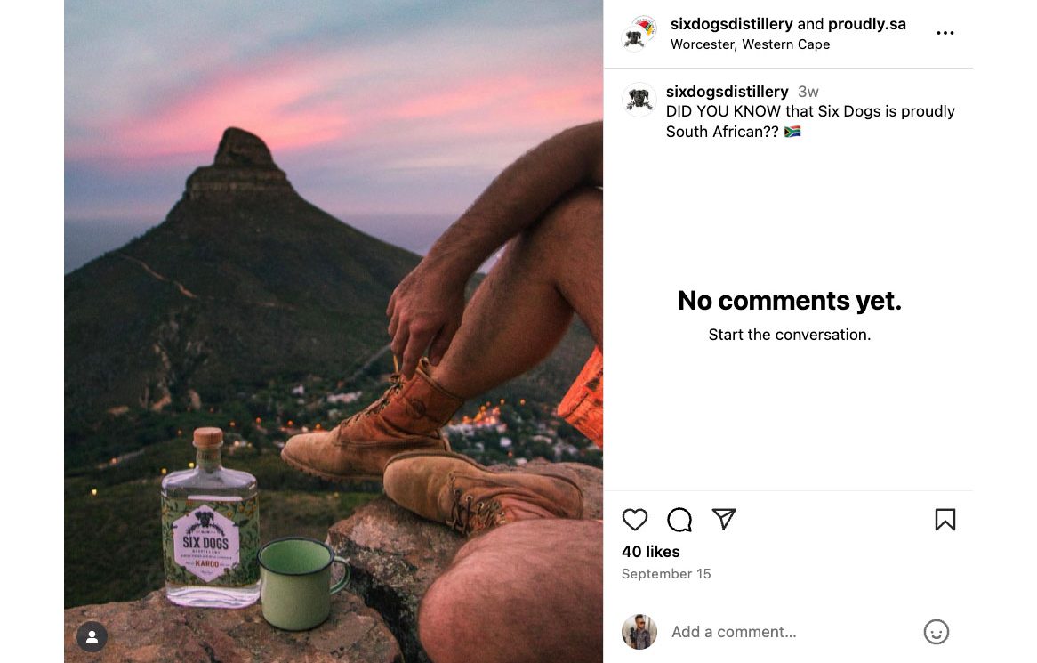View who liked via 40 likes
This screenshot has width=1037, height=663.
click(x=650, y=552)
